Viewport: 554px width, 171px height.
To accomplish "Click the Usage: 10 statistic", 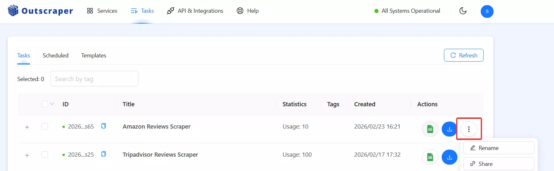I will [x=295, y=127].
